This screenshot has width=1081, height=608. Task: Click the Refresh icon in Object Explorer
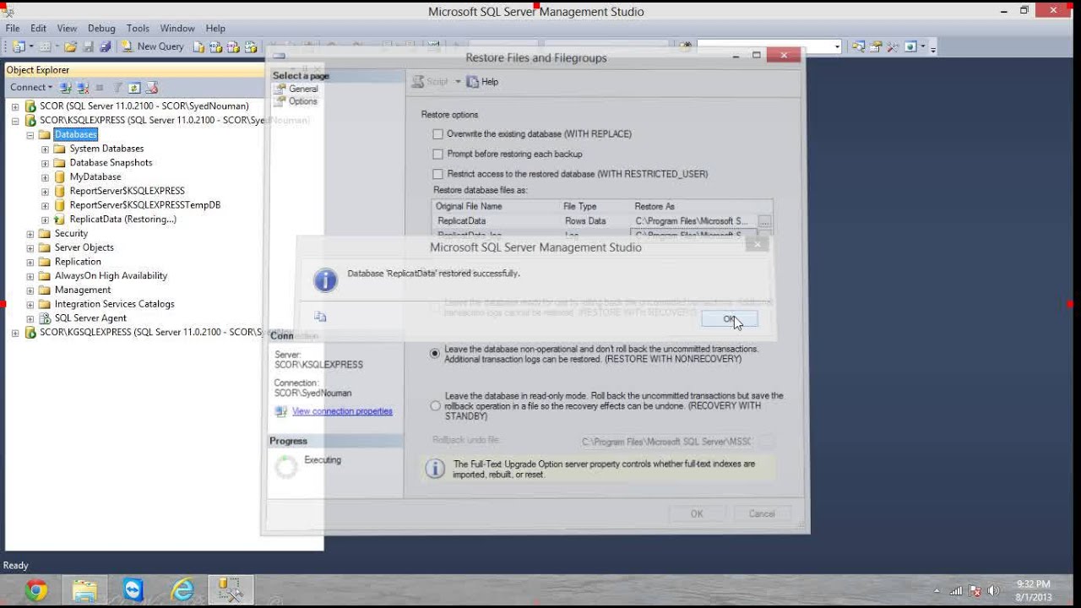[134, 87]
